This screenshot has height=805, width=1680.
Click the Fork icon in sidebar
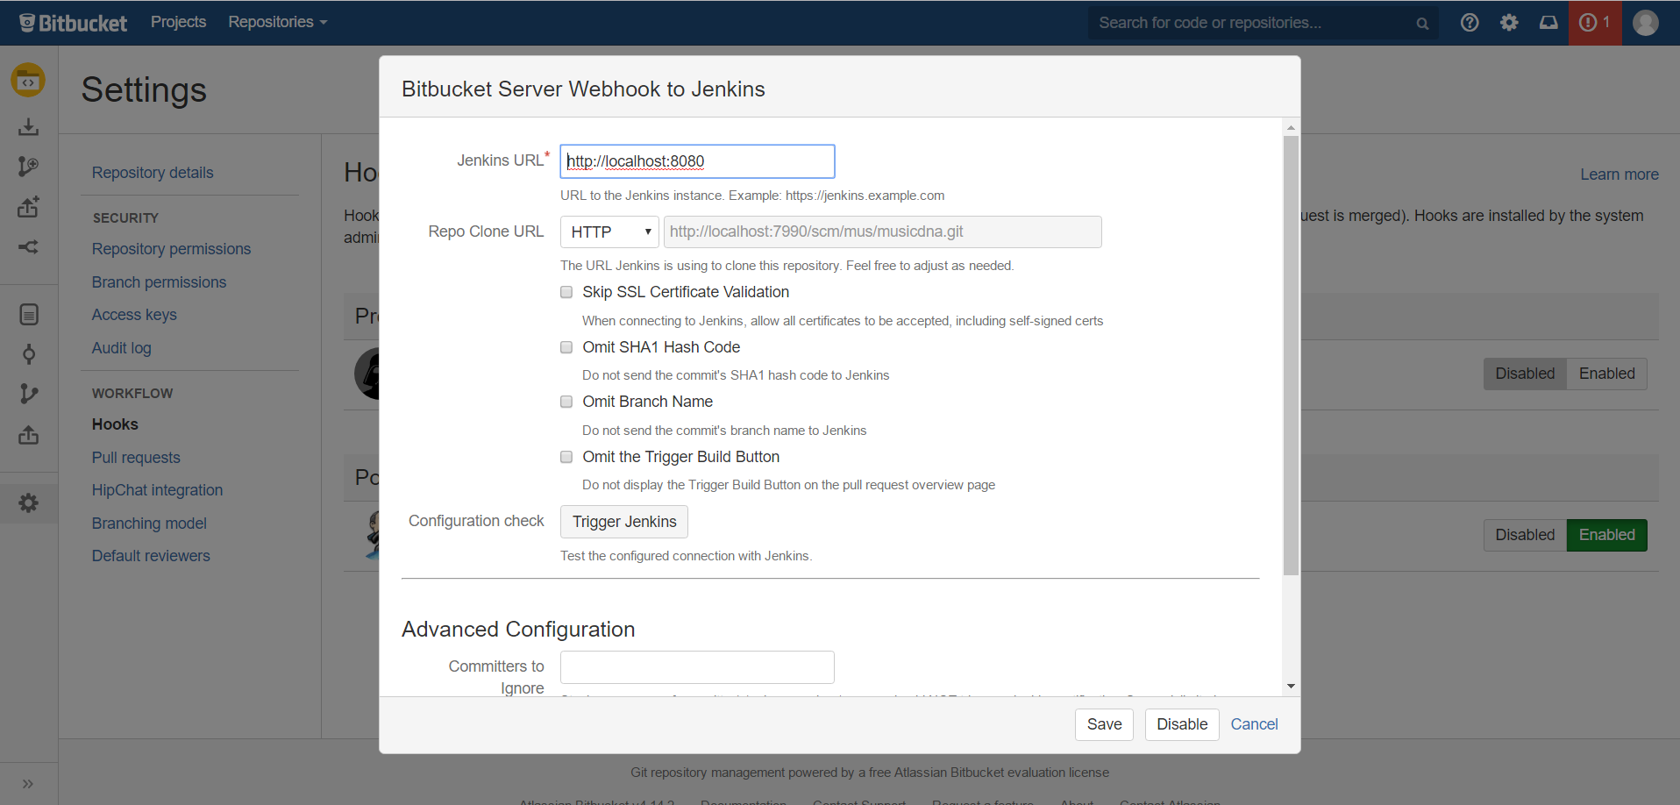(28, 247)
